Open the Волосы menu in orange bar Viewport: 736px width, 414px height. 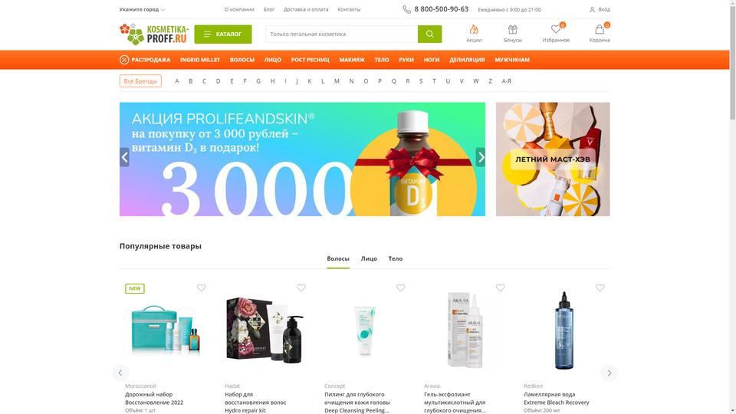(x=242, y=60)
